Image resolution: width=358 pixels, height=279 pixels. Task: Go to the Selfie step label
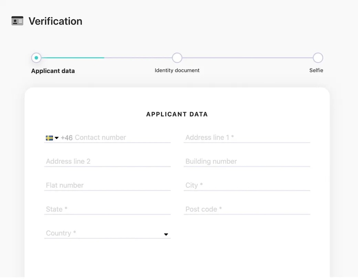316,70
